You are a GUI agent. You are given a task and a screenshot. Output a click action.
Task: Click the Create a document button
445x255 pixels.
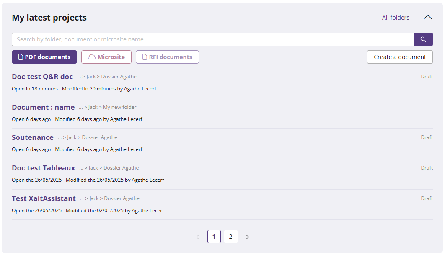click(399, 57)
